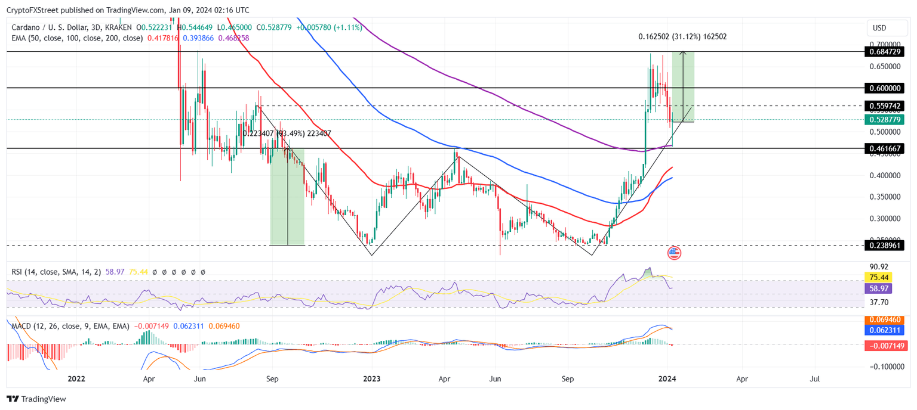The width and height of the screenshot is (917, 410).
Task: Click the 0.162502 (31.12%) measurement label
Action: point(682,37)
